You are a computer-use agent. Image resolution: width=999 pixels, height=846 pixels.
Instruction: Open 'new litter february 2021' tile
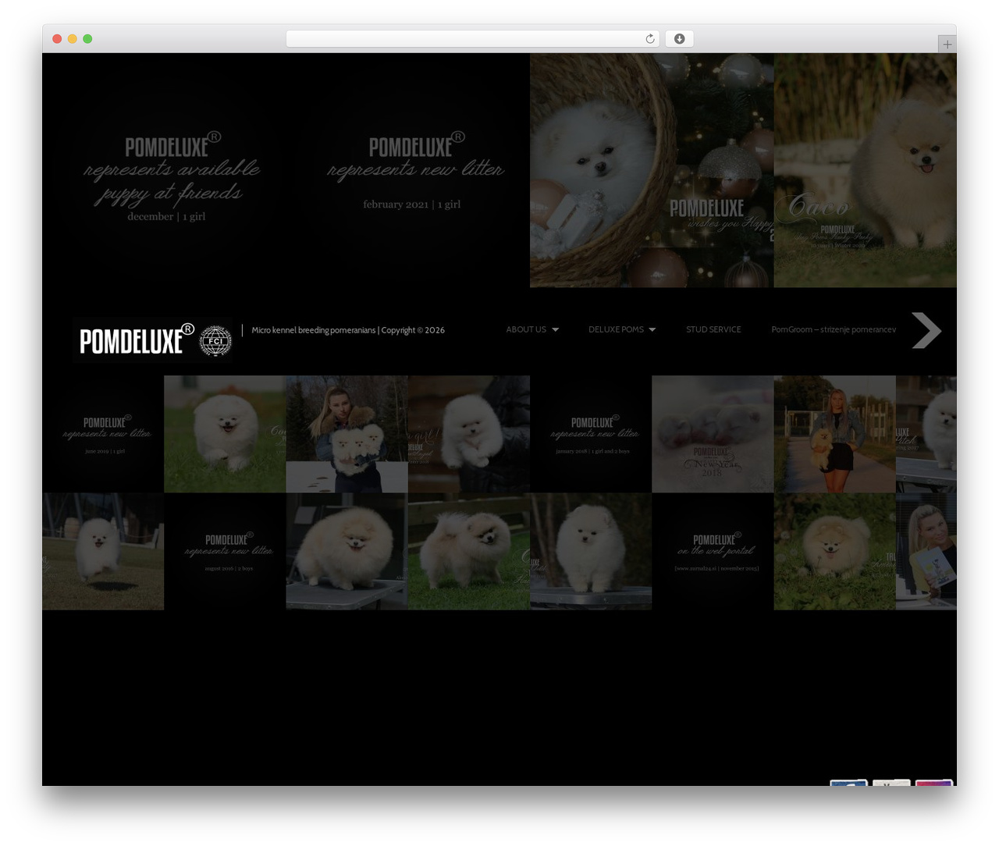click(x=407, y=170)
